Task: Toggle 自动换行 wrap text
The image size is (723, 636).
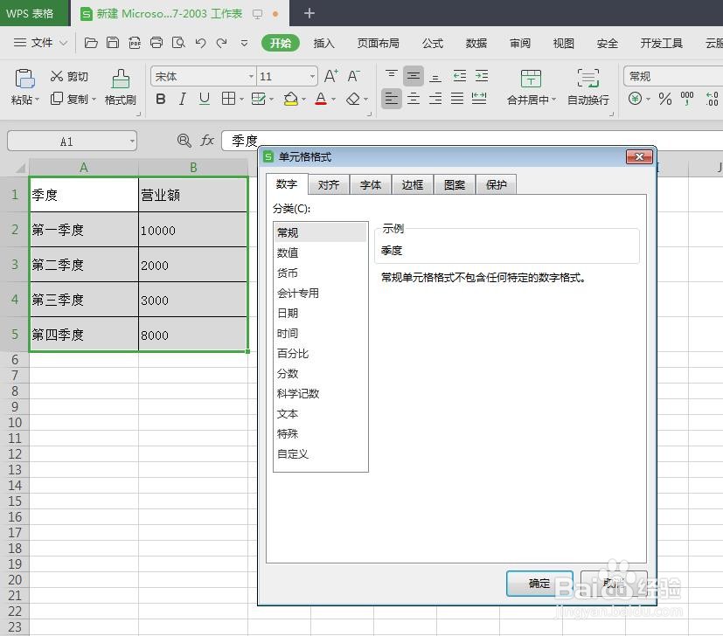Action: [588, 87]
